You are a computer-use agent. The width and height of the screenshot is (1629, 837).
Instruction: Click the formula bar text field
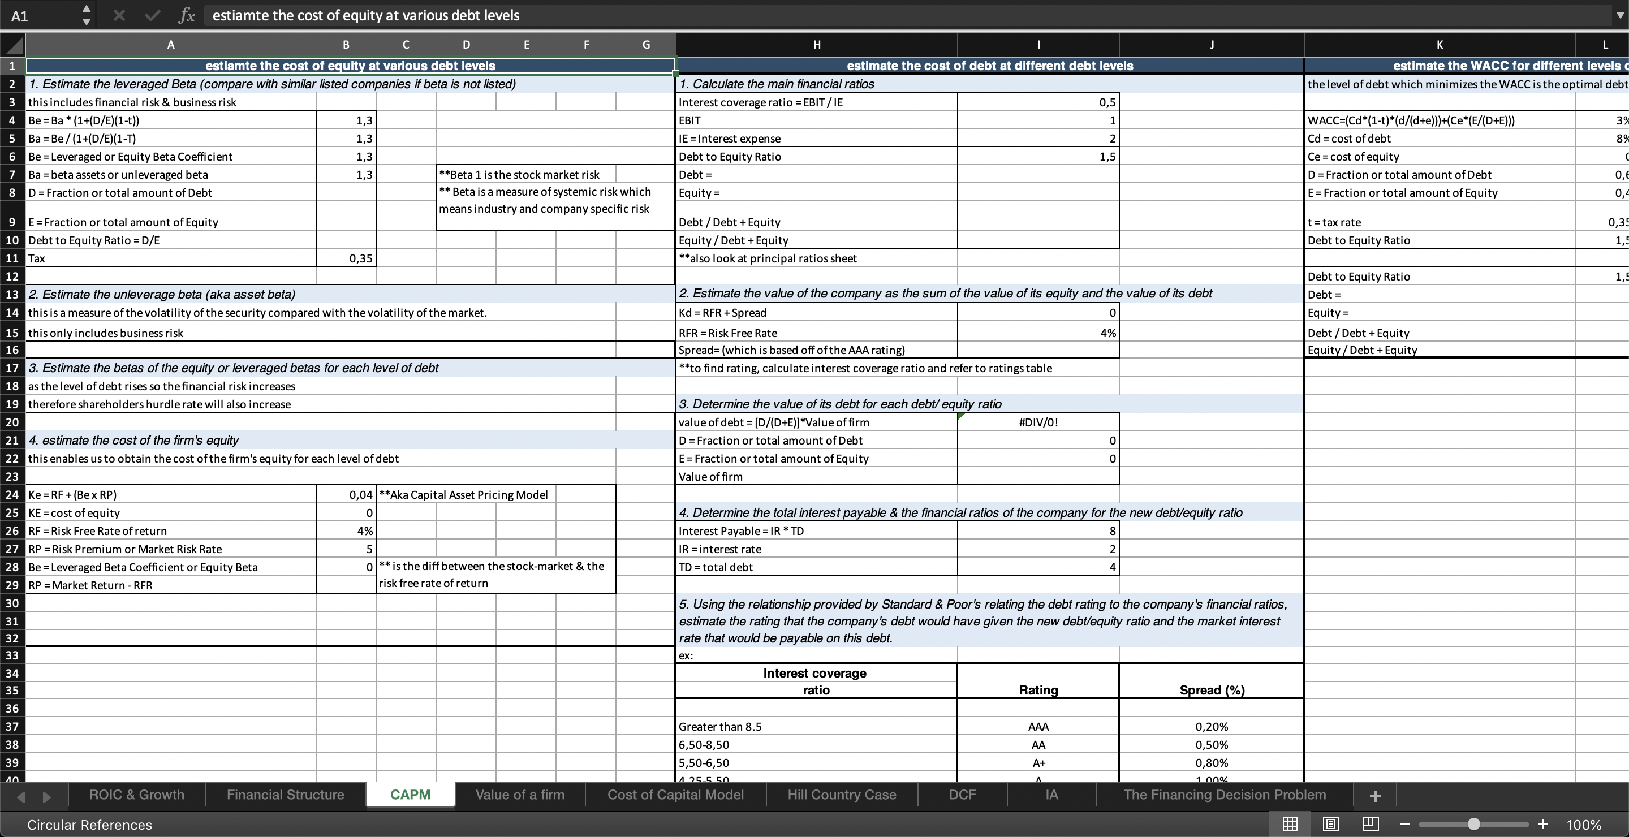click(x=907, y=15)
